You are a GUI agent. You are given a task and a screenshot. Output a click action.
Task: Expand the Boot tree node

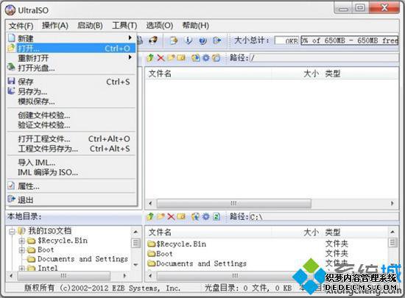pos(22,250)
